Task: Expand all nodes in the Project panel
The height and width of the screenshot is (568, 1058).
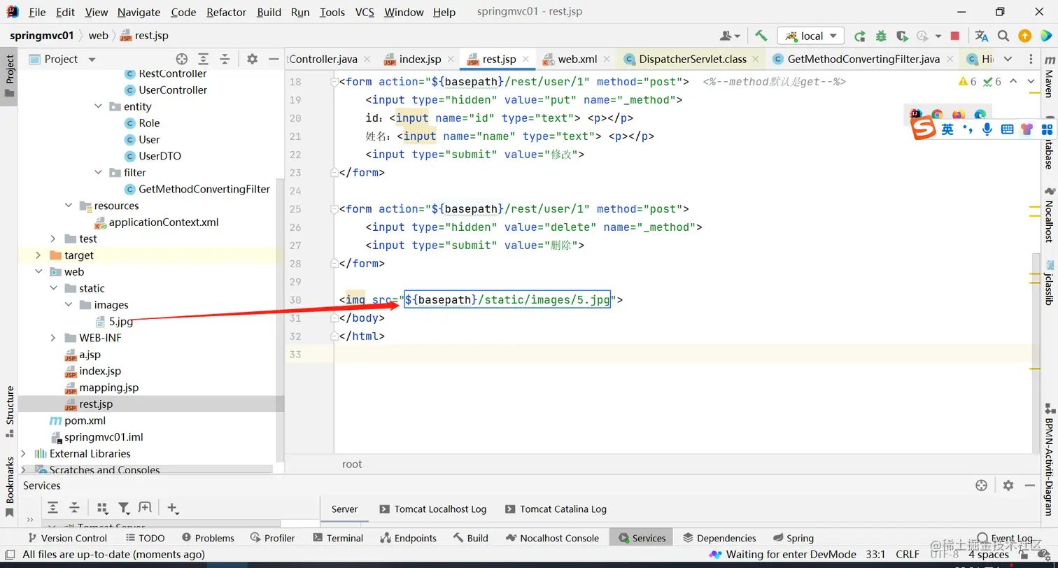Action: point(203,59)
